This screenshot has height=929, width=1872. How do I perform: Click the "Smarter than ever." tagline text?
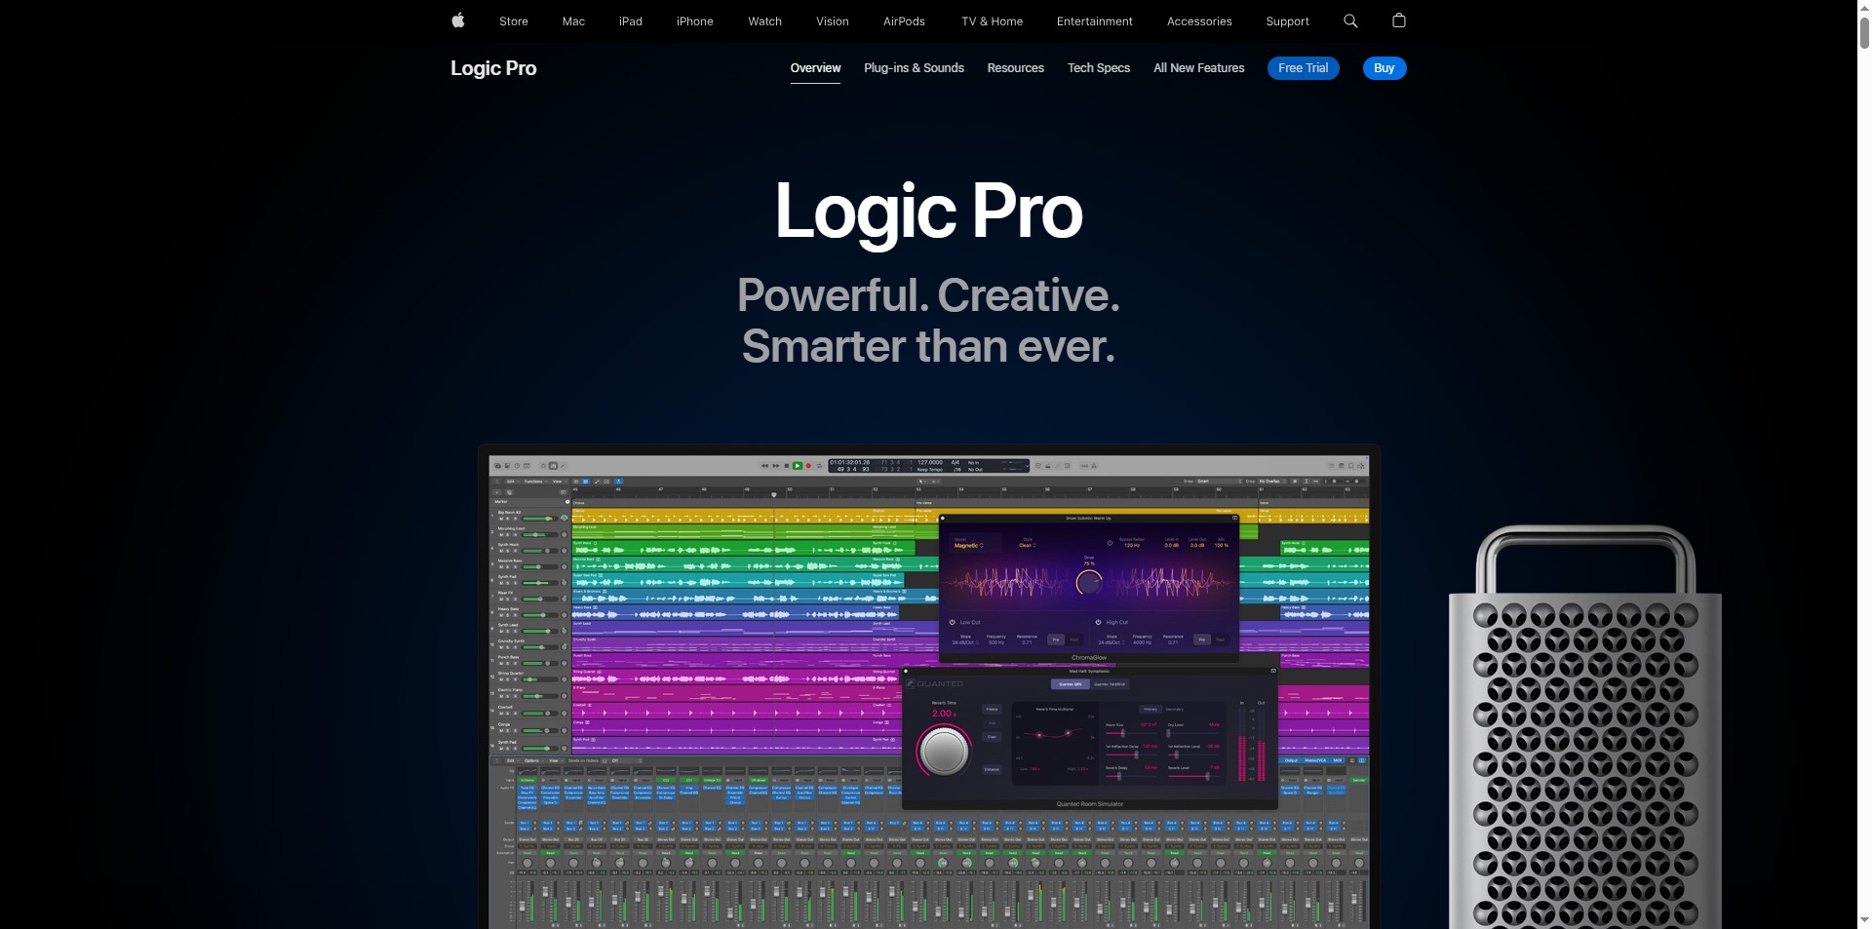pos(928,346)
